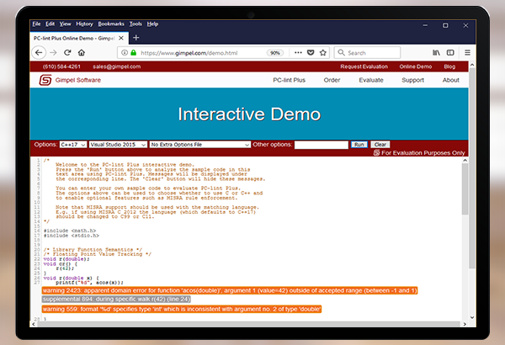Open the Support navigation item
The height and width of the screenshot is (345, 505).
pos(412,80)
